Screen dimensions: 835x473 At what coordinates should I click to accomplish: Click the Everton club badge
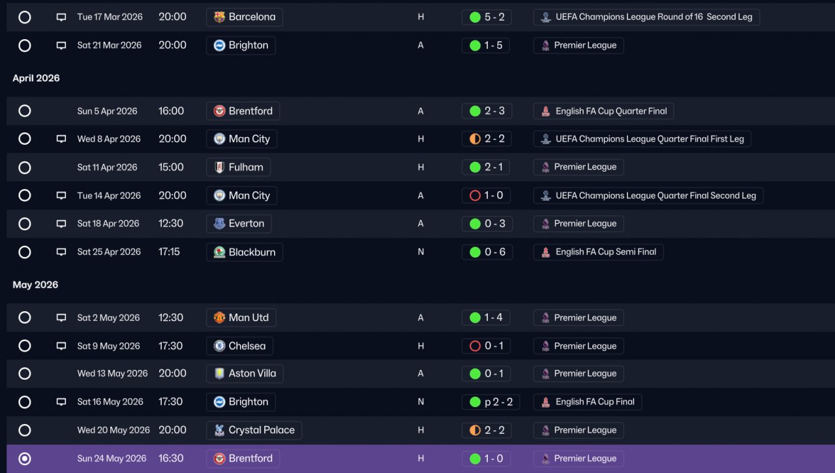coord(220,224)
